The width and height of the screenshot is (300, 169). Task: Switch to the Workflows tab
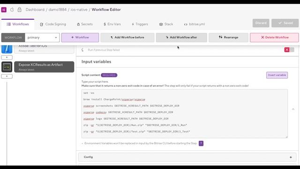(18, 24)
